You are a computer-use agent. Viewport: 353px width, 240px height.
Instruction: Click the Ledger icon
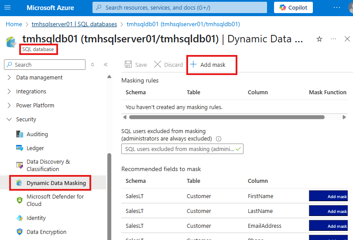(20, 148)
